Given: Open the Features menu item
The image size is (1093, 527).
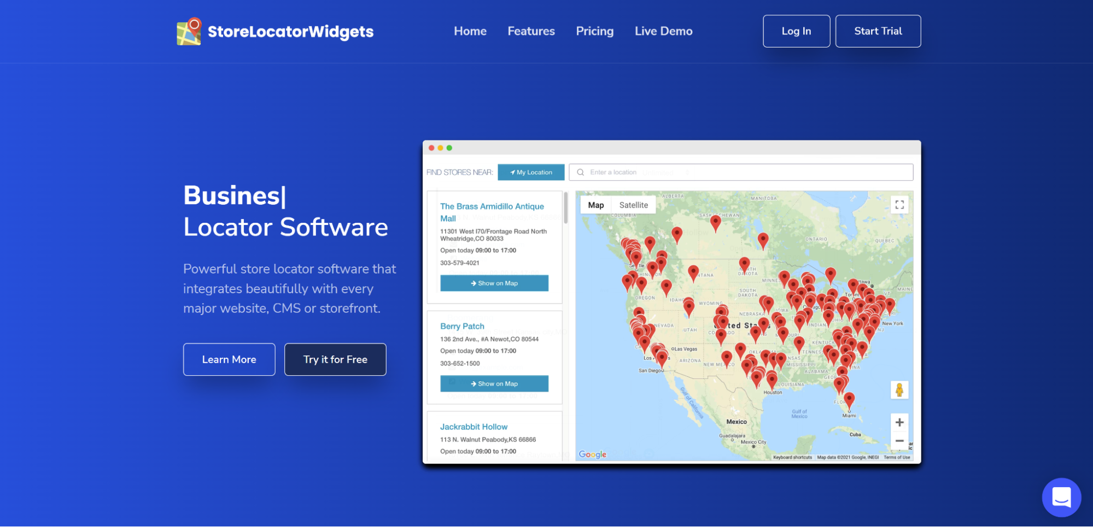Looking at the screenshot, I should click(x=531, y=31).
